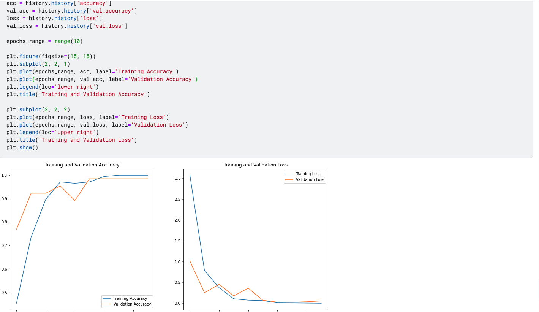Click orange line swatch beside Validation Accuracy legend
Image resolution: width=539 pixels, height=312 pixels.
tap(107, 304)
